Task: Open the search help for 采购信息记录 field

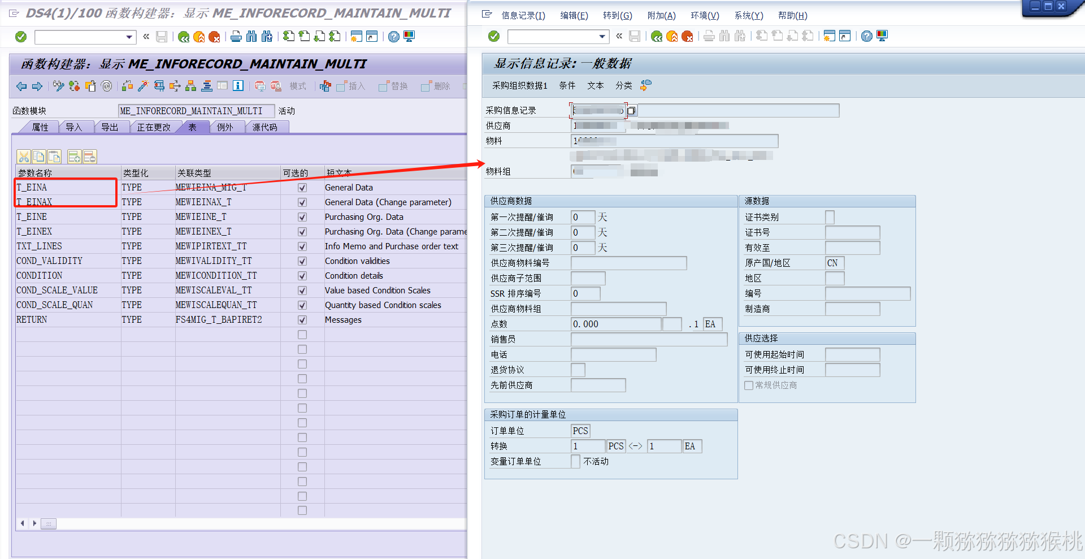Action: click(631, 111)
